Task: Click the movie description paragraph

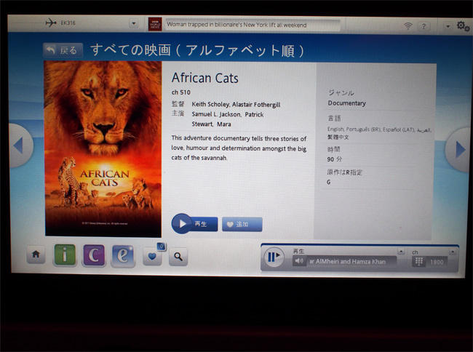Action: coord(239,148)
